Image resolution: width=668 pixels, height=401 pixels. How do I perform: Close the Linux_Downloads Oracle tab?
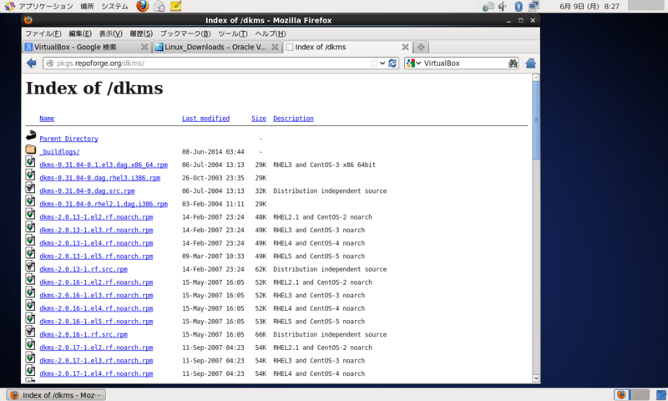pyautogui.click(x=276, y=47)
